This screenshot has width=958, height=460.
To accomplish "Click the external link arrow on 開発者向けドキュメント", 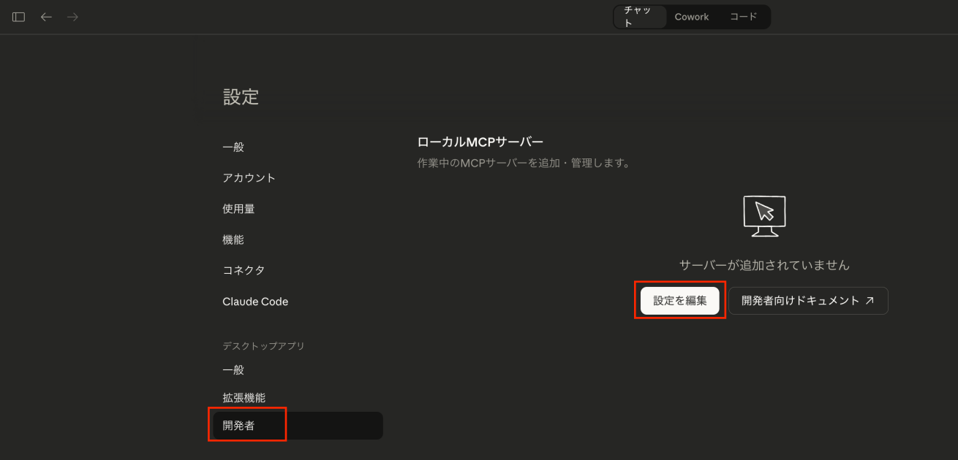I will (870, 300).
